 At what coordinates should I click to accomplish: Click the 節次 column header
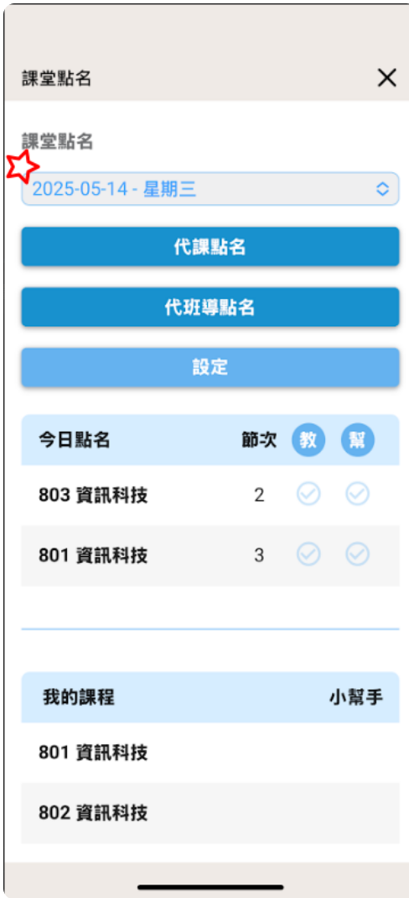coord(259,440)
